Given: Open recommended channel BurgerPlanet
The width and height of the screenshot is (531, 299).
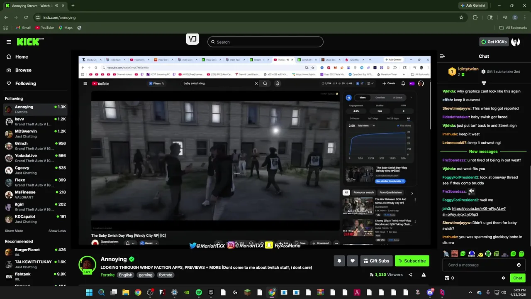Looking at the screenshot, I should pyautogui.click(x=35, y=252).
